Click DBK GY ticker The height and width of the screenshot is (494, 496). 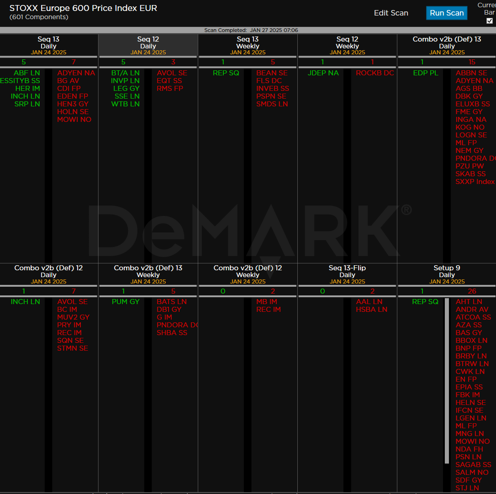click(469, 96)
